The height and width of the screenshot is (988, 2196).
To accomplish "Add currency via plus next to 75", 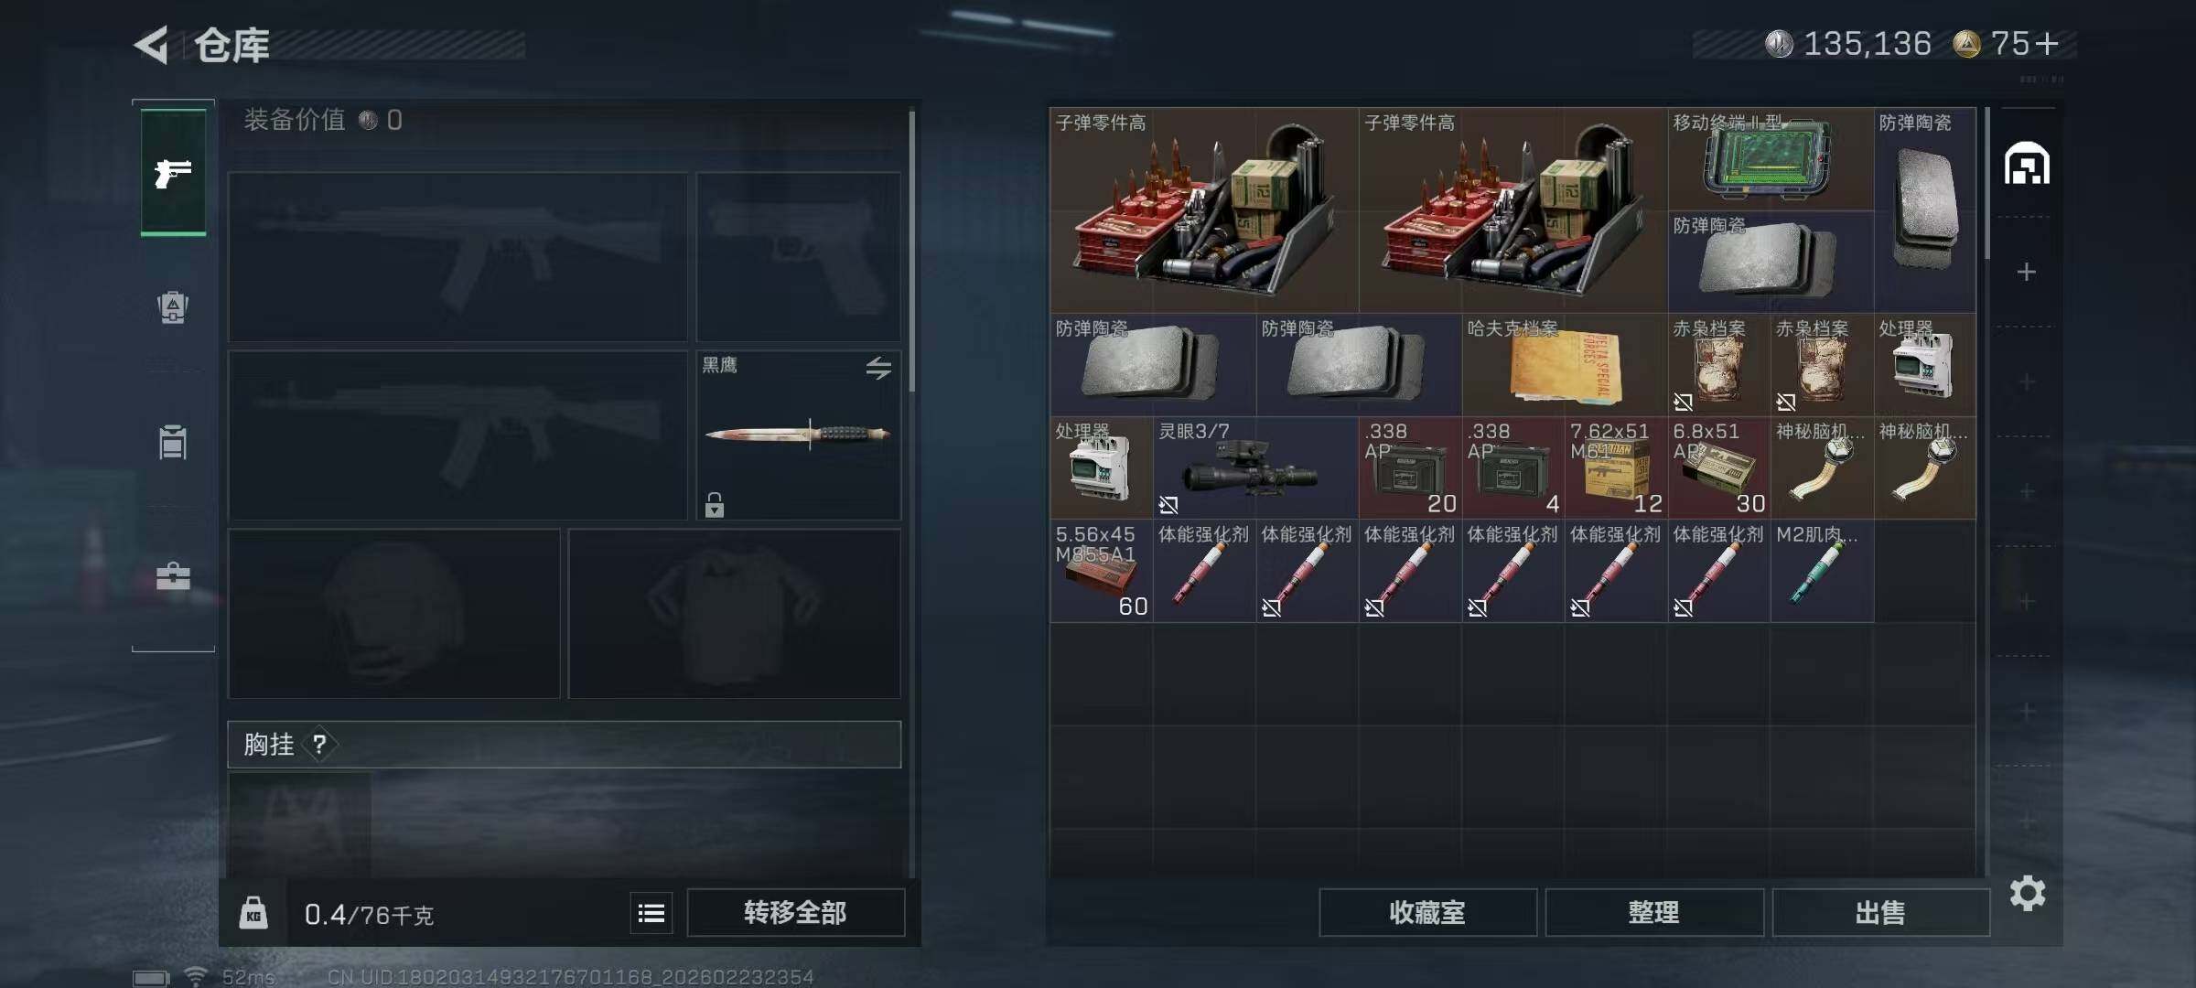I will pos(2048,43).
